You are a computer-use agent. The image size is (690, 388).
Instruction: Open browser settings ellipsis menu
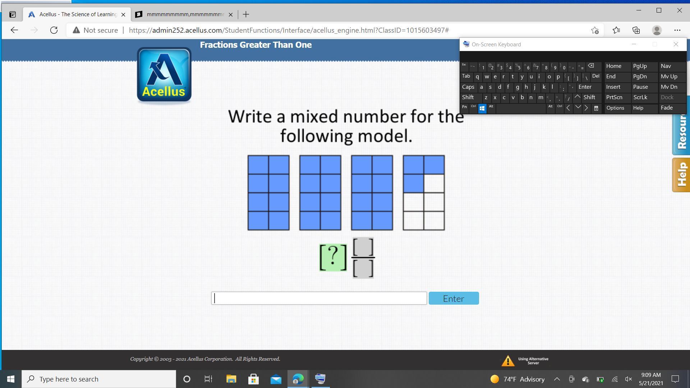tap(677, 30)
